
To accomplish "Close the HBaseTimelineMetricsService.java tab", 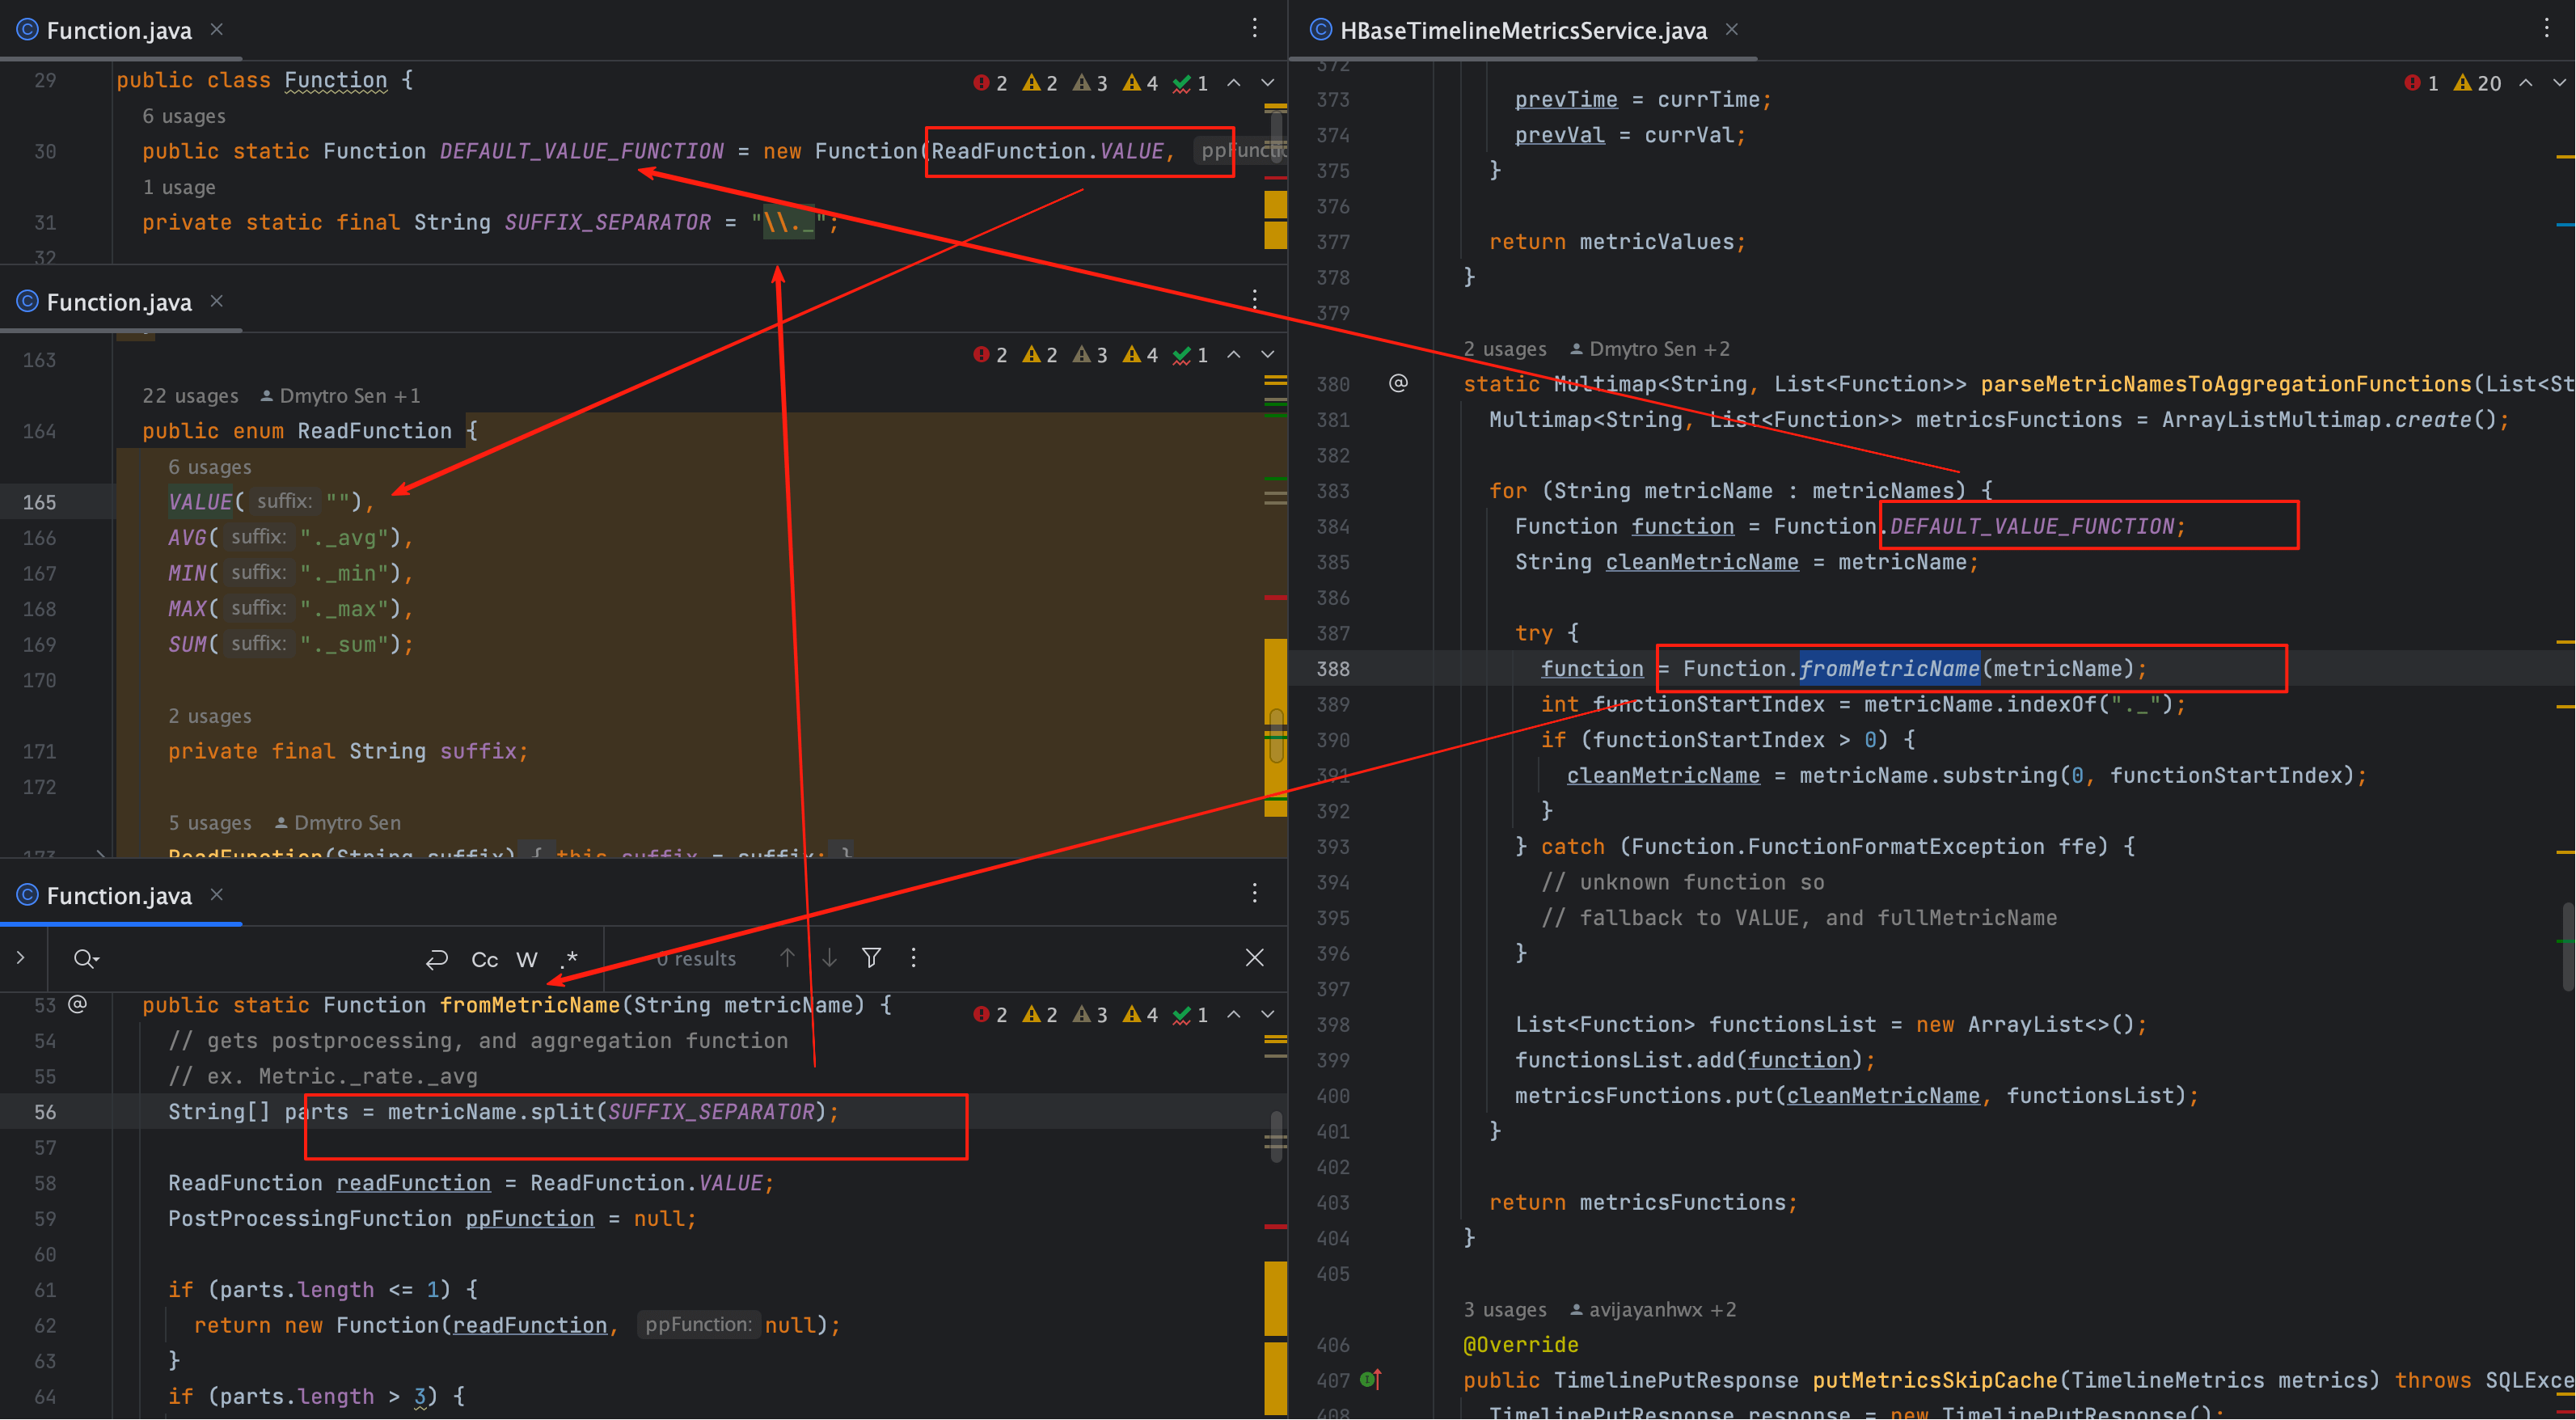I will click(x=1732, y=30).
